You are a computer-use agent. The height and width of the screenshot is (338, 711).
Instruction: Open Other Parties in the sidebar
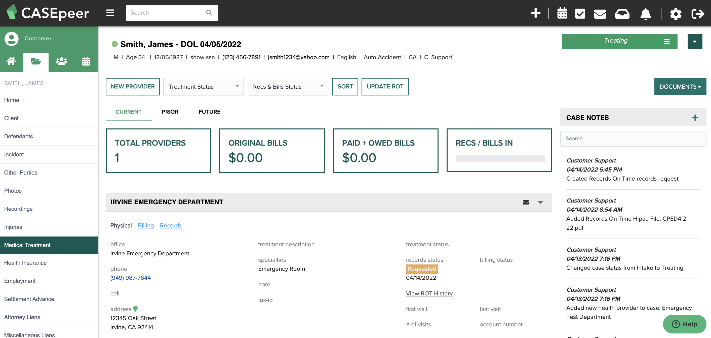point(49,173)
